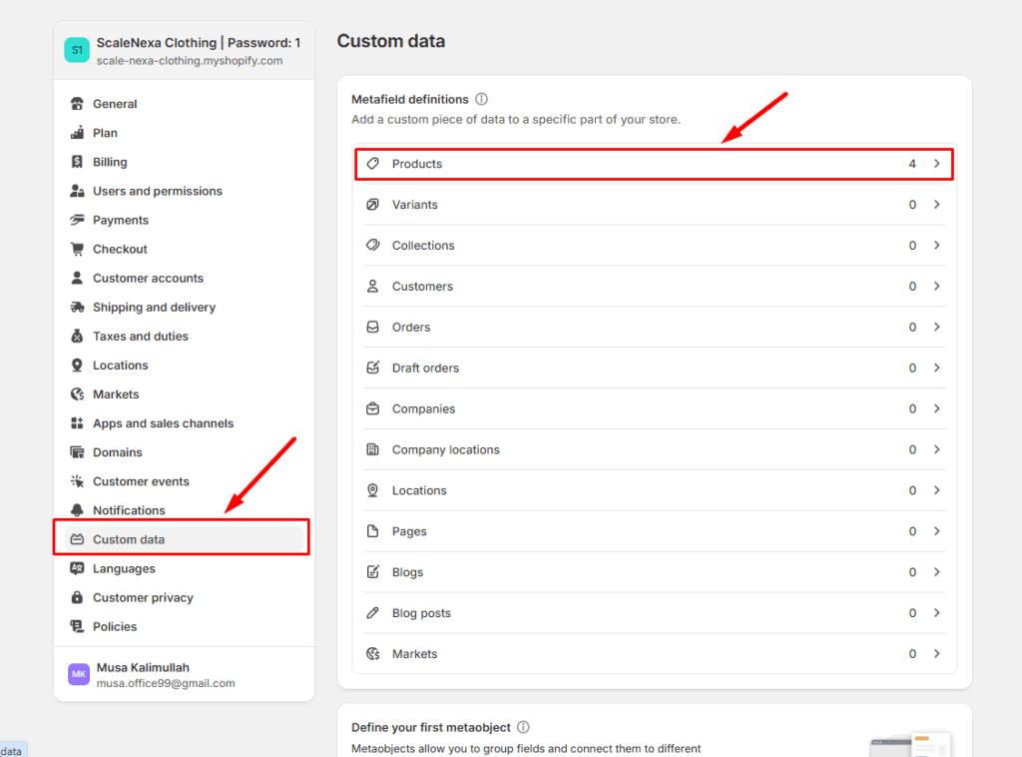Open Customer events settings
This screenshot has width=1022, height=757.
[x=184, y=481]
